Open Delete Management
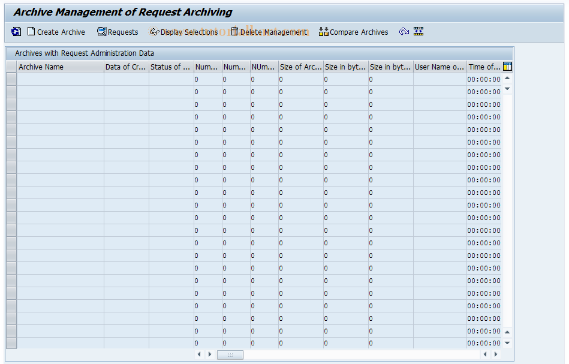Viewport: 569px width, 364px height. 269,32
